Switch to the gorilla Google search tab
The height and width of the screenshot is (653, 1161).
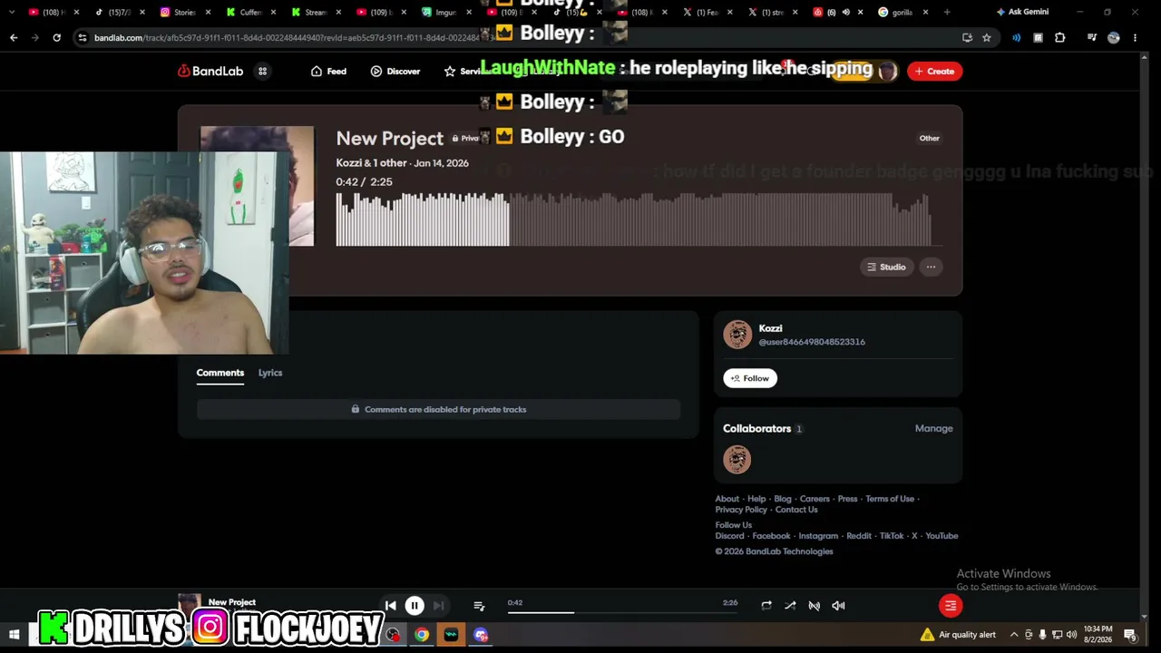click(x=902, y=12)
